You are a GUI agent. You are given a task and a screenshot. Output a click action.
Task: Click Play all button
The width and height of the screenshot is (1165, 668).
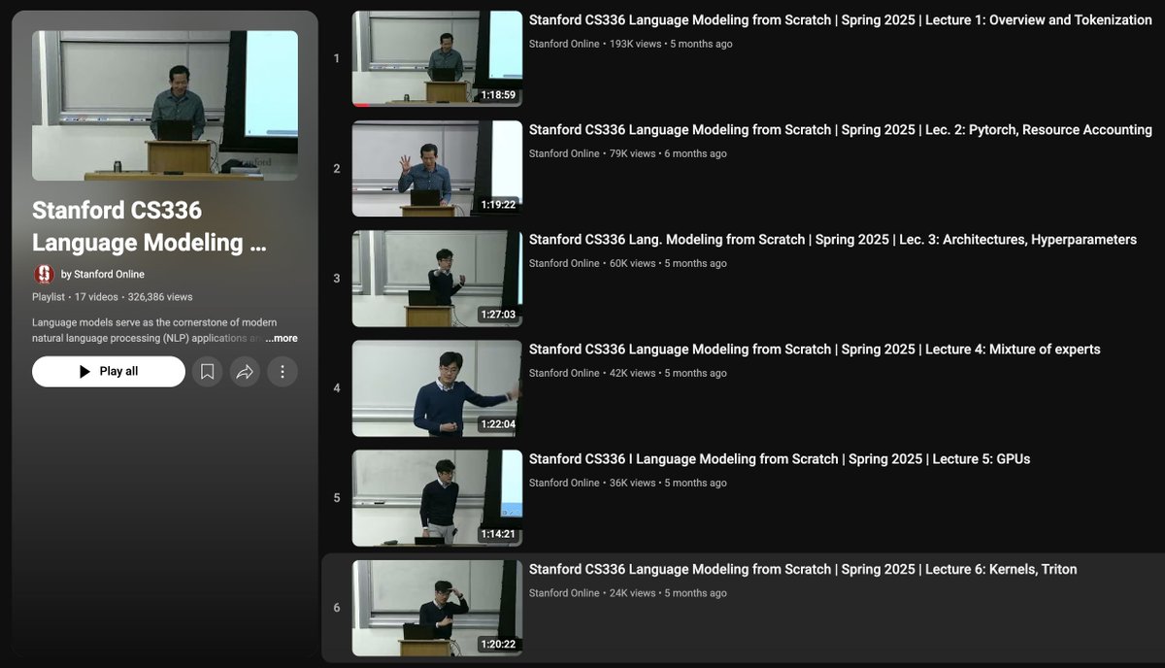109,371
